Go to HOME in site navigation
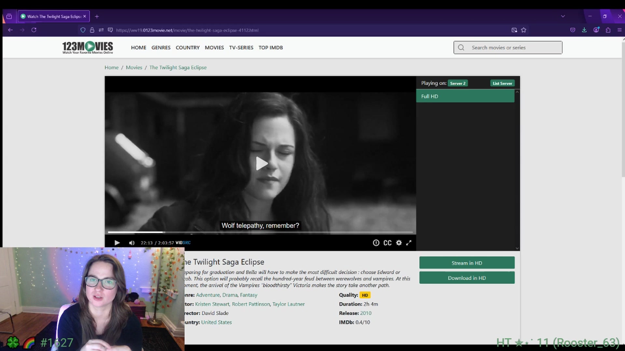Image resolution: width=625 pixels, height=351 pixels. point(139,47)
